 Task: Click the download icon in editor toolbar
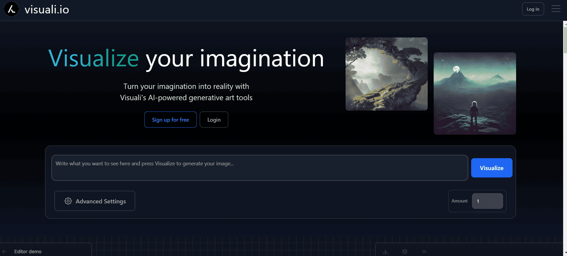[385, 252]
